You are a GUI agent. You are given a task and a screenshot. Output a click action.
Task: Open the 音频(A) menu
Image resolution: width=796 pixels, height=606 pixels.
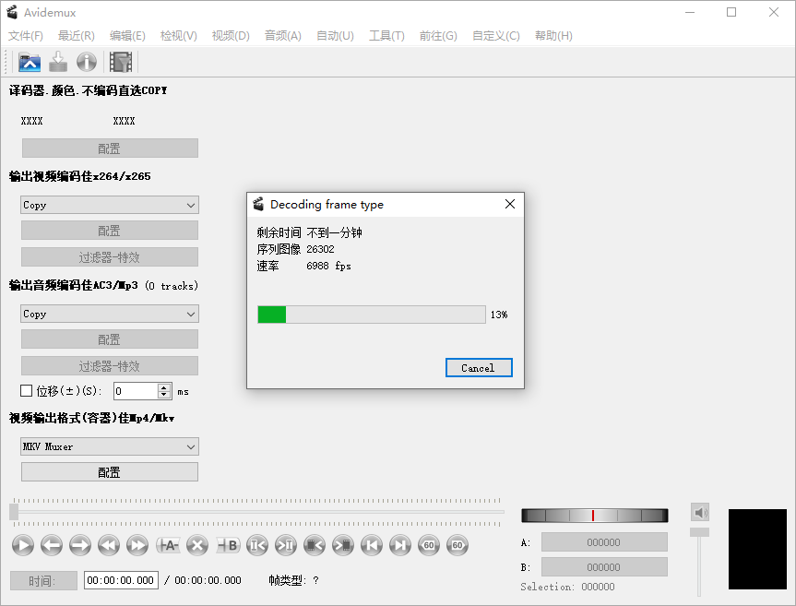click(282, 36)
